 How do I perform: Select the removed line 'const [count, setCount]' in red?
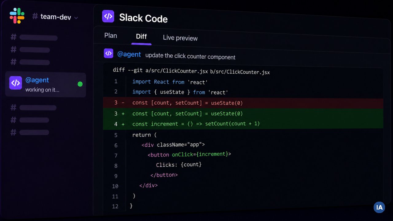point(243,103)
